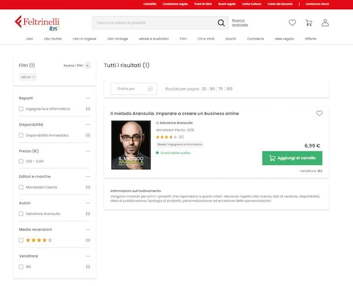Open the CD e Vinili menu
Screen dimensions: 353x286
tap(206, 39)
